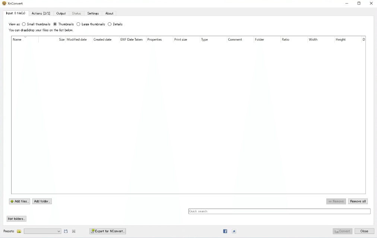Viewport: 377px width, 238px height.
Task: Open the Twitter link icon
Action: tap(234, 231)
